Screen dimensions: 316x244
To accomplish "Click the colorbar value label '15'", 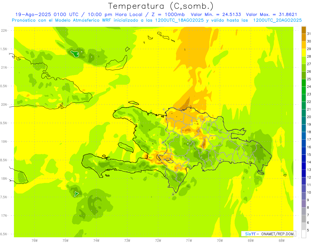I will [x=309, y=155].
